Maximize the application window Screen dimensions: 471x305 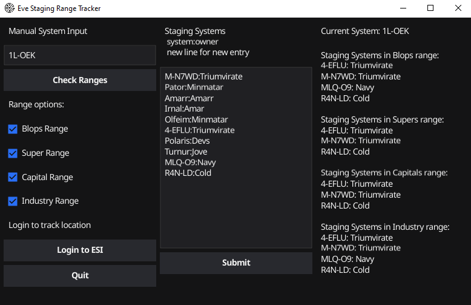(x=430, y=8)
